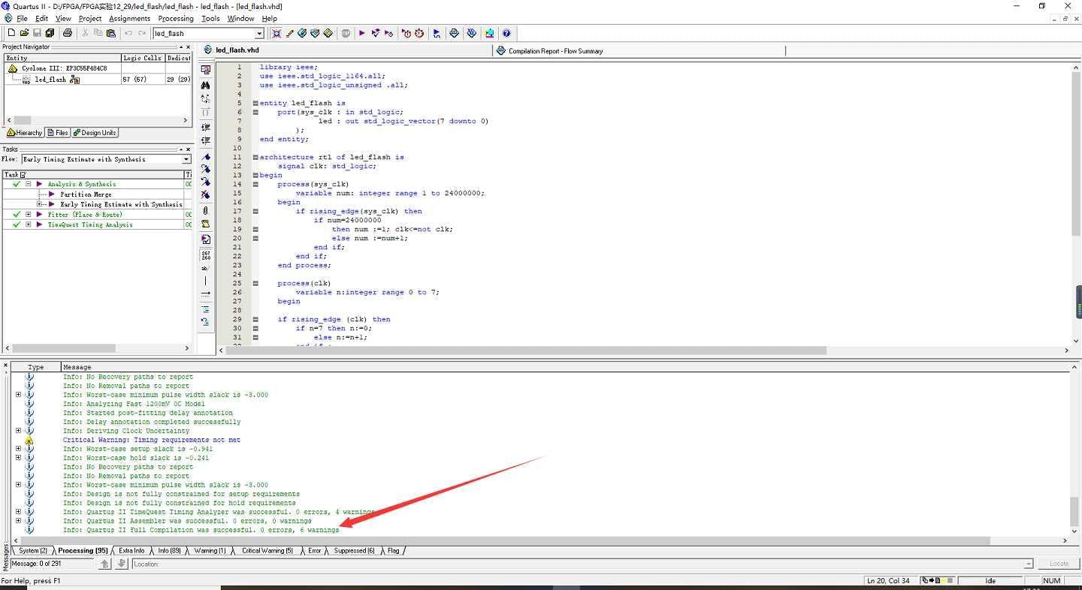Switch to System (2) messages tab
Screen dimensions: 1082x590
pyautogui.click(x=32, y=551)
